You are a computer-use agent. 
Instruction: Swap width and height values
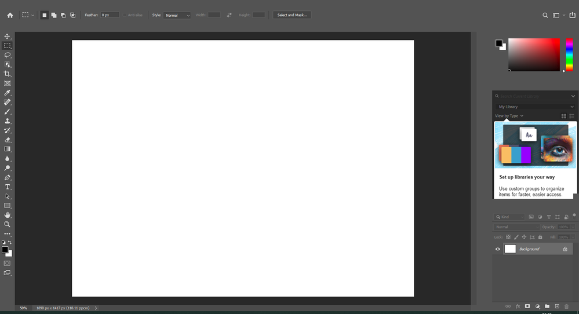point(229,15)
